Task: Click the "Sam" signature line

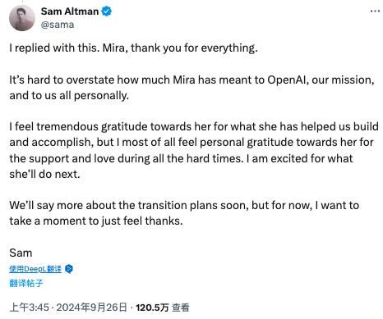Action: coord(21,253)
